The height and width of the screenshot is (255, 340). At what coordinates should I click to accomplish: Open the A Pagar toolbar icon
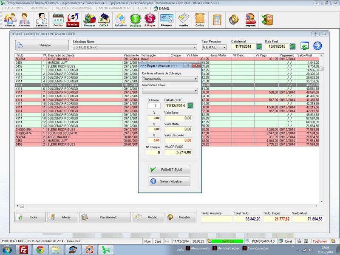(150, 20)
